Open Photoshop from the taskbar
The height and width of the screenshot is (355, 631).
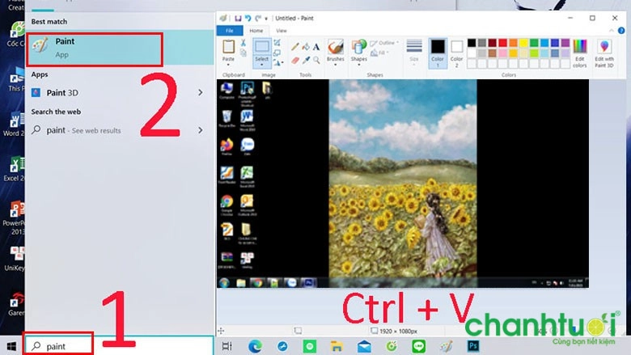[473, 346]
